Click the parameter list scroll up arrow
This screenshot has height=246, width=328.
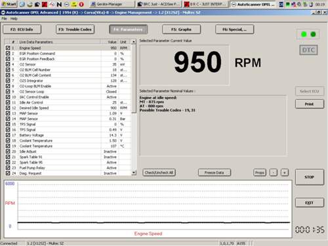click(134, 42)
